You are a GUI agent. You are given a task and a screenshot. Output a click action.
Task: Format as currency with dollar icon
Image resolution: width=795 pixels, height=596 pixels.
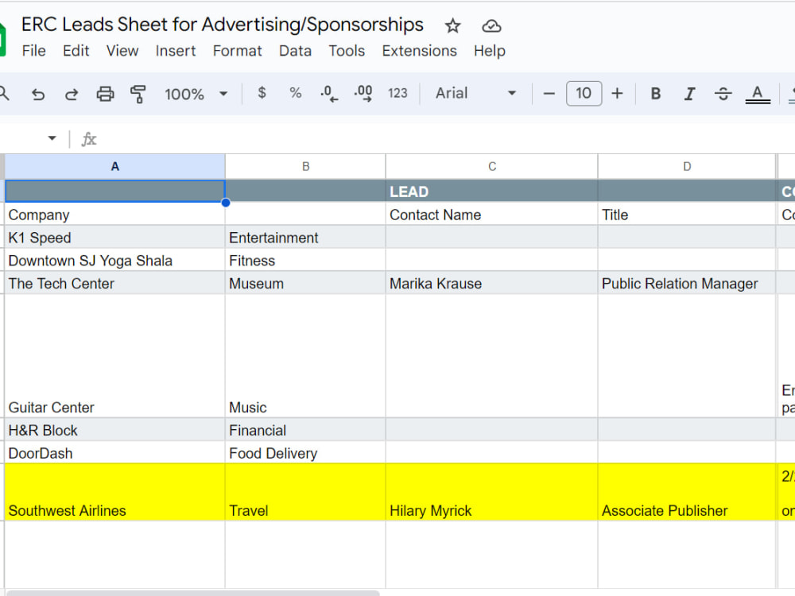coord(262,93)
